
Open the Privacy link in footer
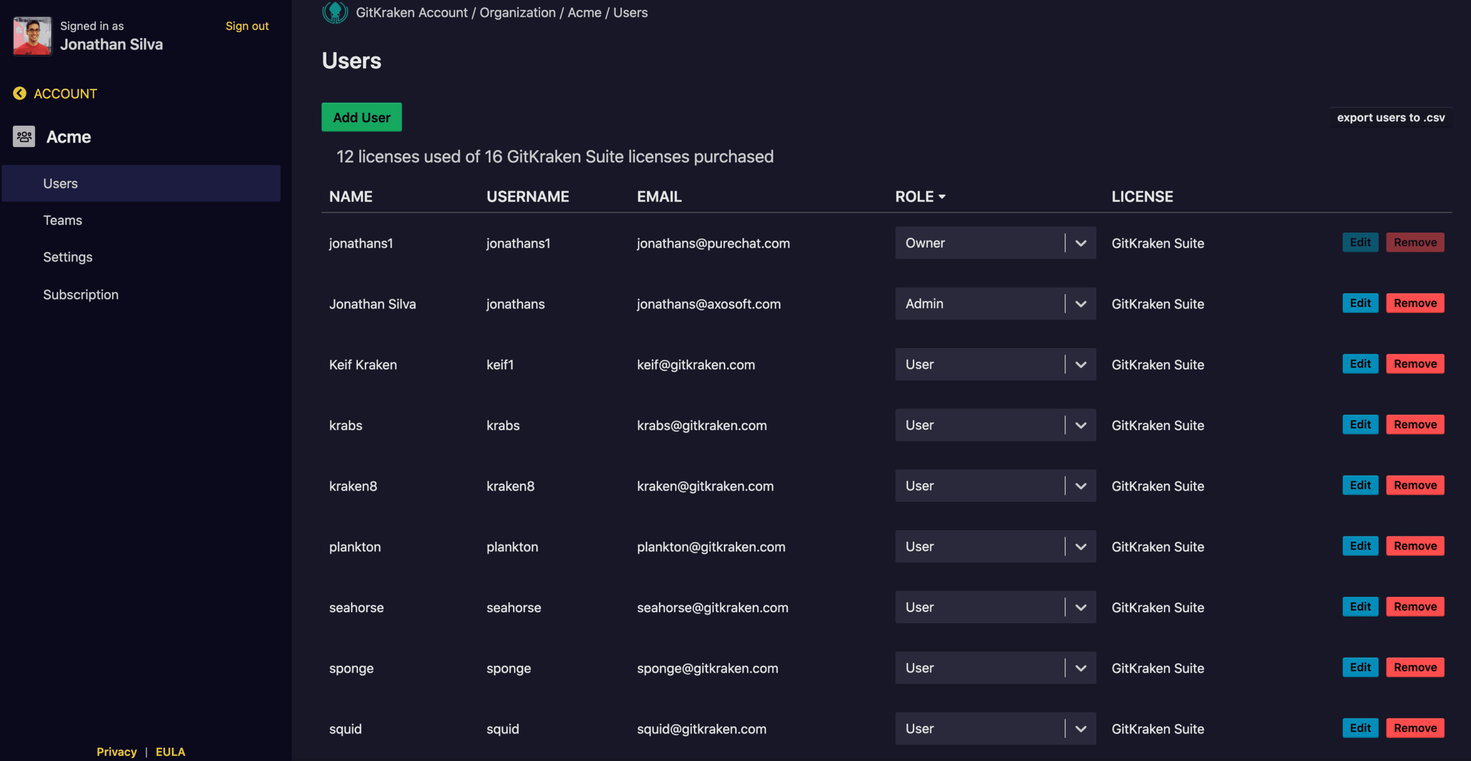pos(117,752)
